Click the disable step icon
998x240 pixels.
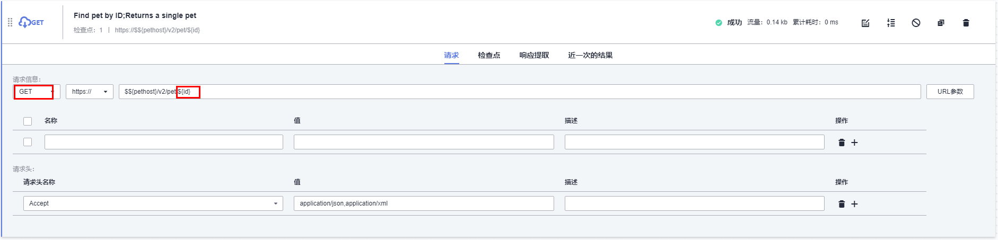click(x=916, y=23)
